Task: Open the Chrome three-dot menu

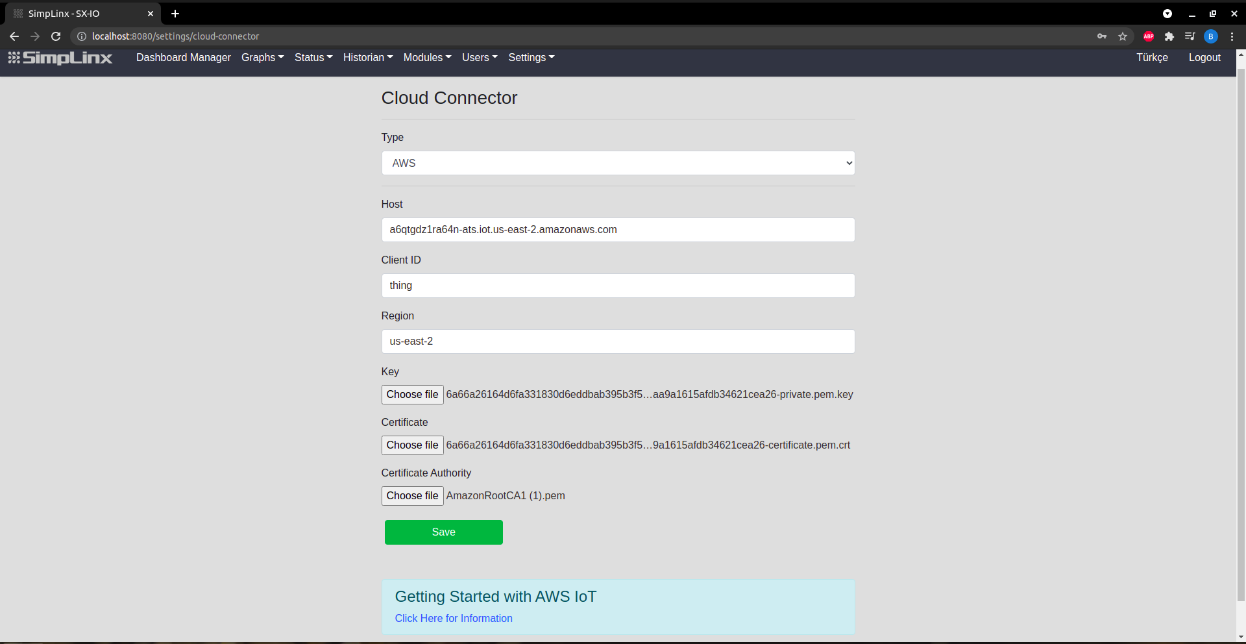Action: (x=1232, y=36)
